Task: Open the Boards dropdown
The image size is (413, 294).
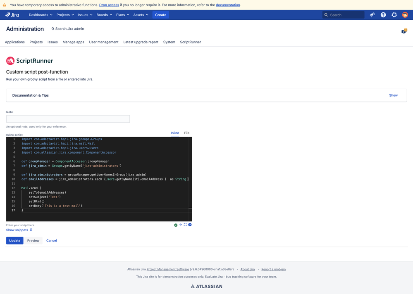Action: [104, 15]
